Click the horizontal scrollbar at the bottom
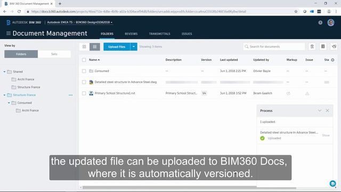Viewport: 341px width, 192px height. (x=189, y=187)
